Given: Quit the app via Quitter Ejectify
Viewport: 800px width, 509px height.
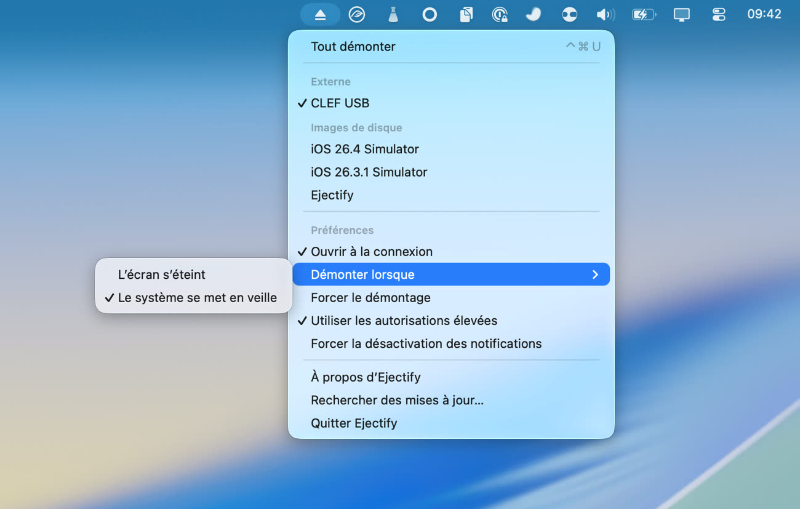Looking at the screenshot, I should [354, 423].
